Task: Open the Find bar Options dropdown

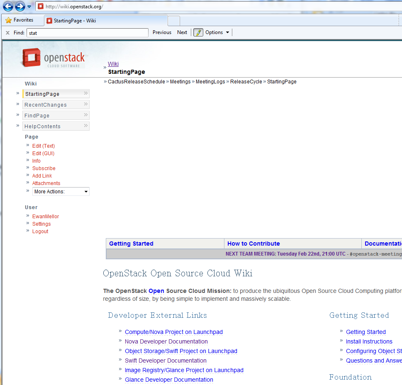Action: click(x=217, y=32)
